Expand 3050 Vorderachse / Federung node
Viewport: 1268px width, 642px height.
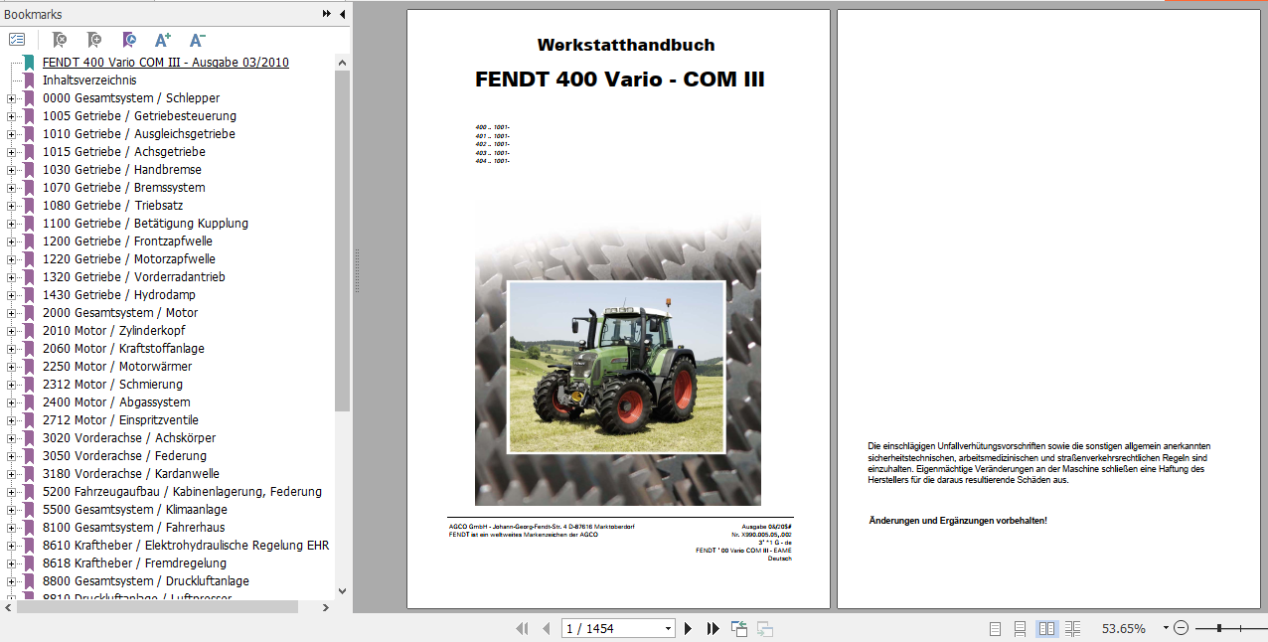(x=12, y=456)
